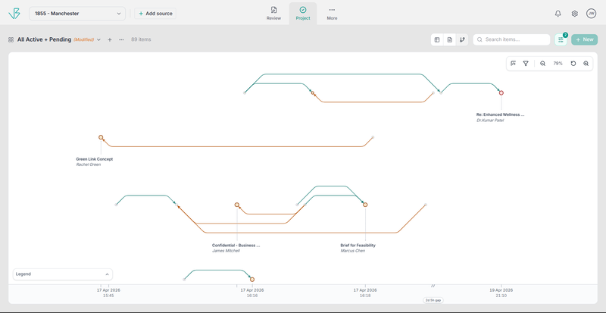The height and width of the screenshot is (313, 606).
Task: Click the Brief for Feasibility label
Action: (x=358, y=246)
